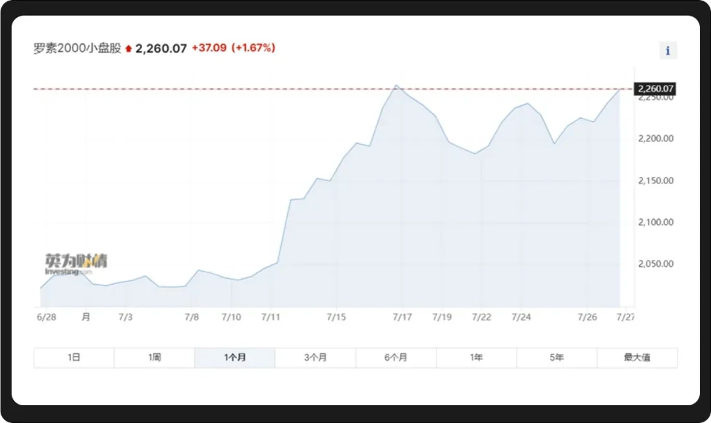
Task: Click the (+1.67%) percent change text
Action: click(x=253, y=48)
